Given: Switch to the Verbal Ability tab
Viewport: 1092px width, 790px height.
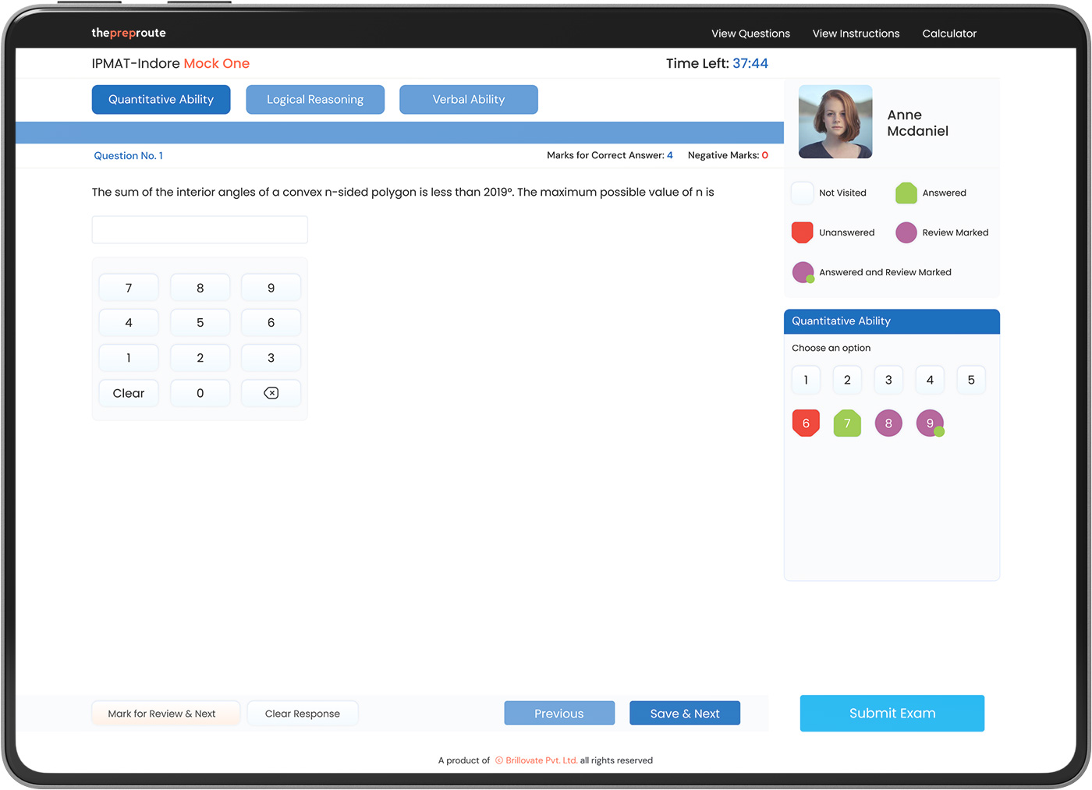Looking at the screenshot, I should (469, 100).
